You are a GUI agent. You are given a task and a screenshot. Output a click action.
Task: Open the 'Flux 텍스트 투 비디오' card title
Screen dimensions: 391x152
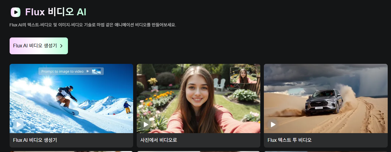[289, 140]
